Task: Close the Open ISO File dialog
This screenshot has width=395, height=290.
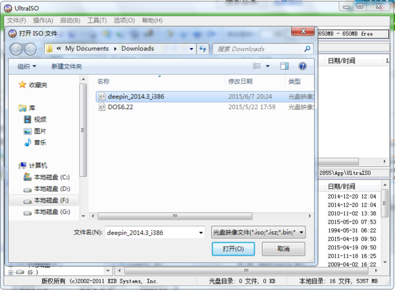Action: pos(303,31)
